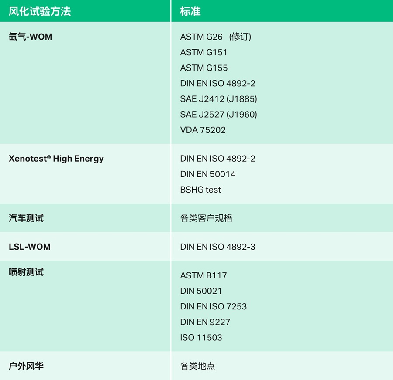Select the 喷射测试 row label
Image resolution: width=393 pixels, height=380 pixels.
tap(26, 272)
